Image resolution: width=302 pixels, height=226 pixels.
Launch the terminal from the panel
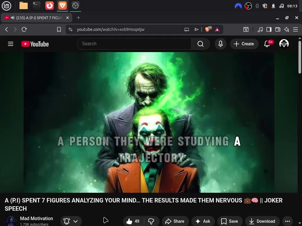pos(36,6)
